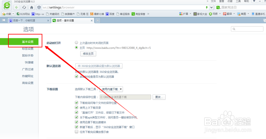Expand the address bar history dropdown arrow
266x139 pixels.
[x=211, y=7]
